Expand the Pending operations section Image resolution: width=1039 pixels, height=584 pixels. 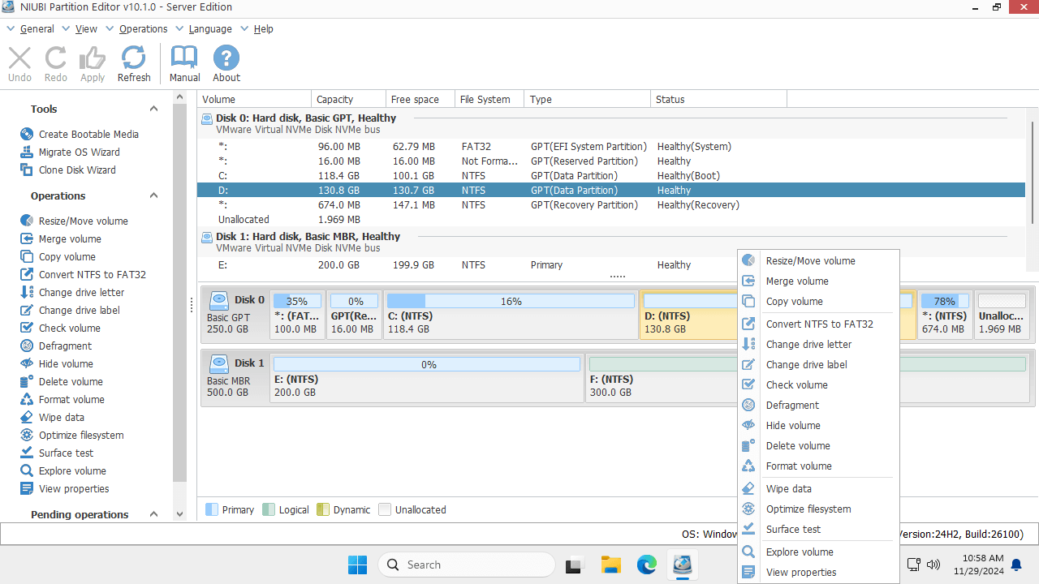153,515
